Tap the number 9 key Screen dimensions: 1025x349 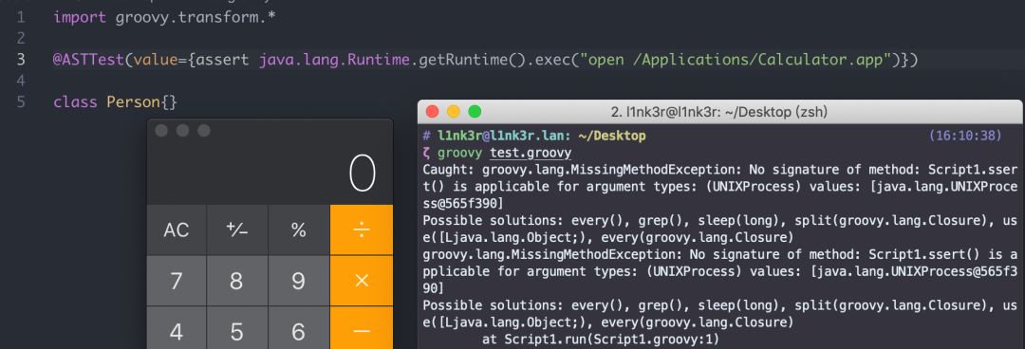[x=298, y=281]
